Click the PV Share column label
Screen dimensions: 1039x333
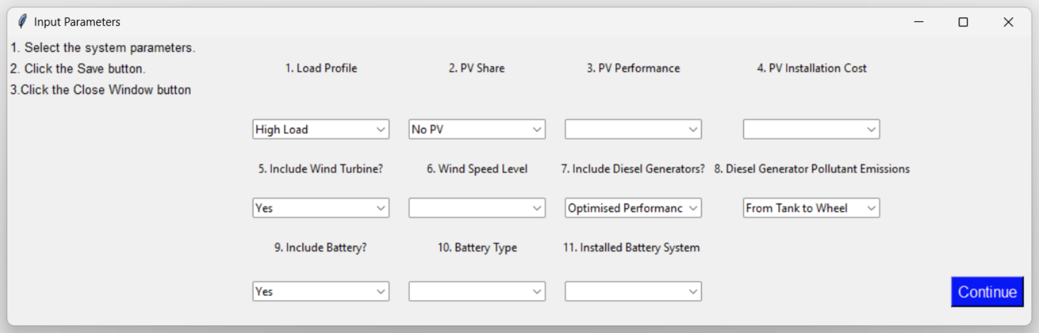point(477,68)
